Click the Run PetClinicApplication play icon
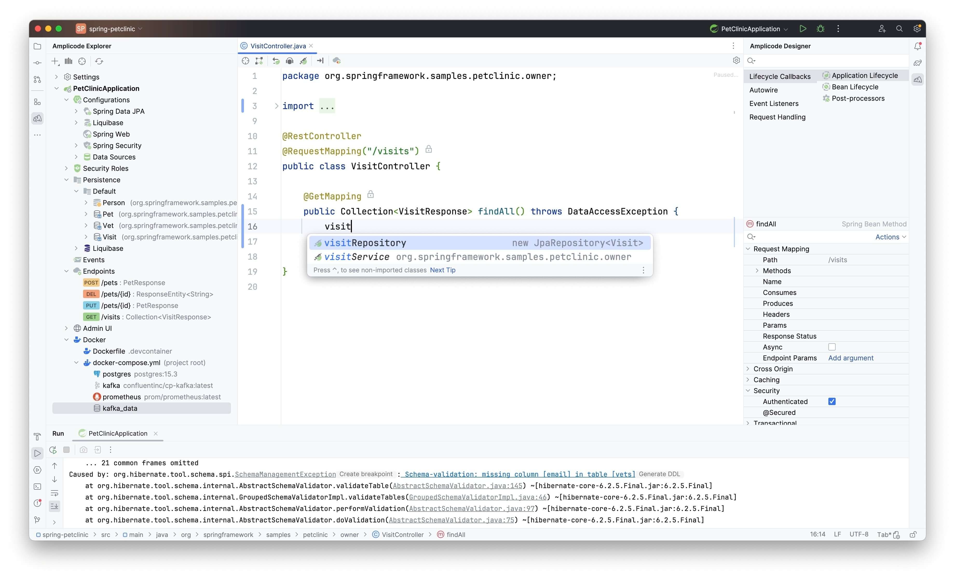Viewport: 955px width, 579px height. point(803,29)
